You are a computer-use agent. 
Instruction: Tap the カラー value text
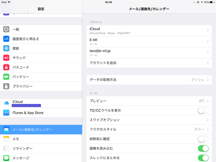tap(199, 129)
